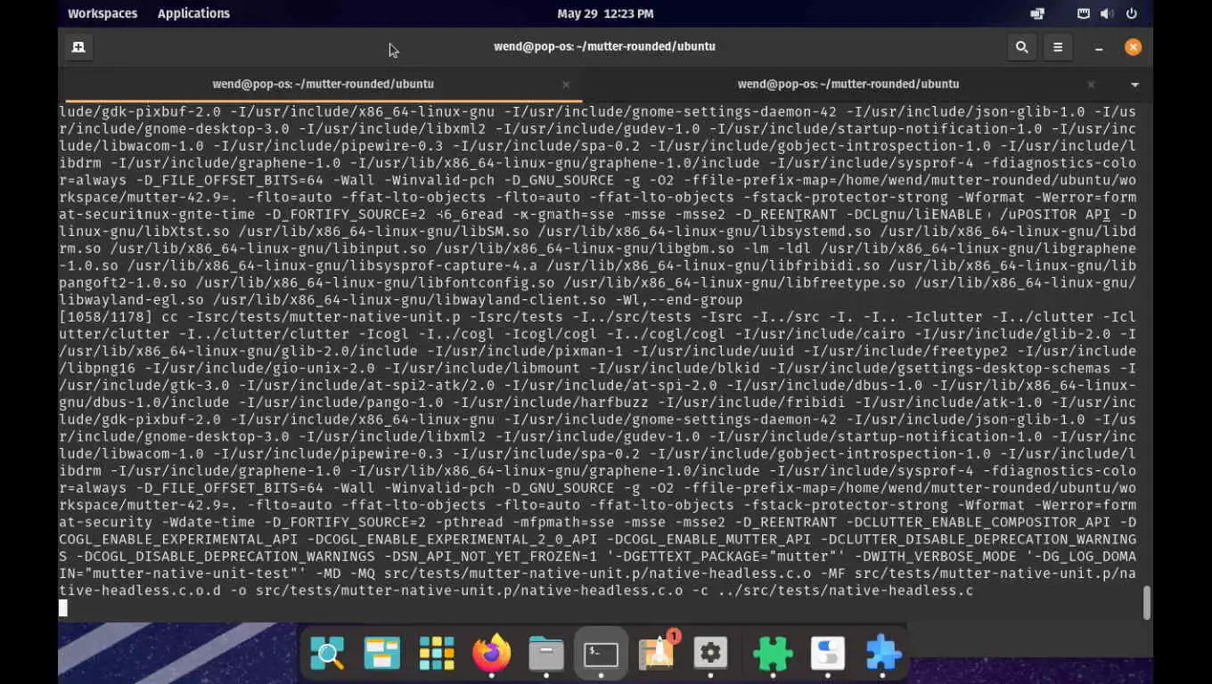Open Pop!_Shop rocket icon with notification badge
The image size is (1212, 684).
[x=657, y=655]
